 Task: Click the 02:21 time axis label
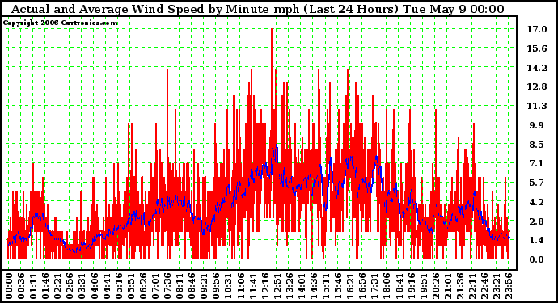click(57, 286)
